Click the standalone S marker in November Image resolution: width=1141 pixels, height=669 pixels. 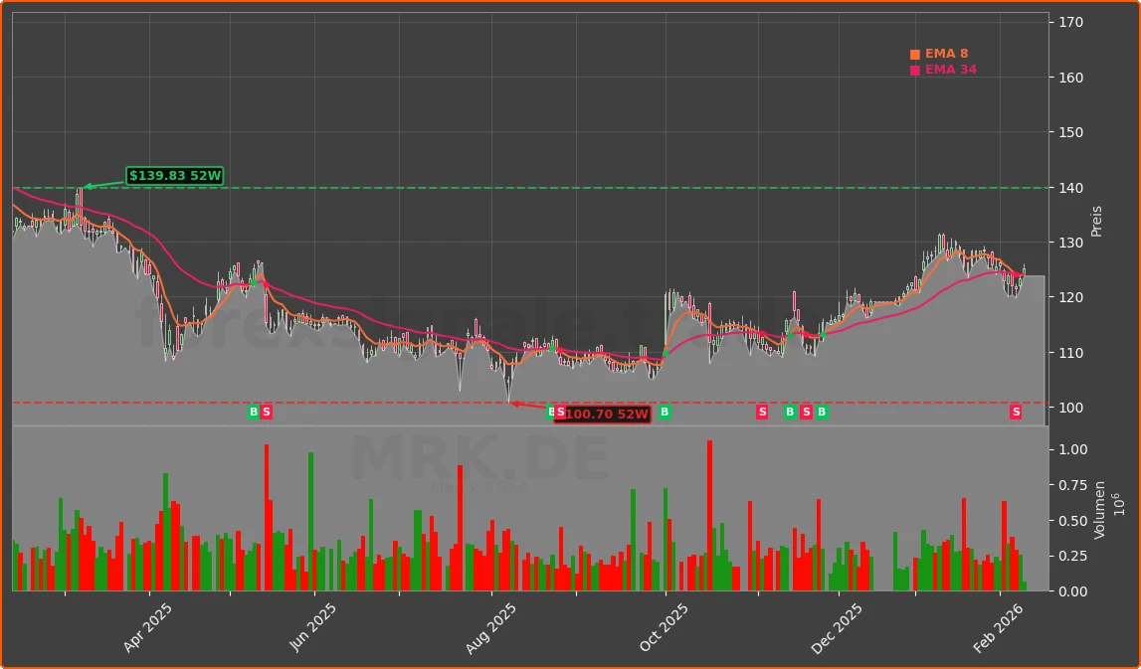coord(762,410)
